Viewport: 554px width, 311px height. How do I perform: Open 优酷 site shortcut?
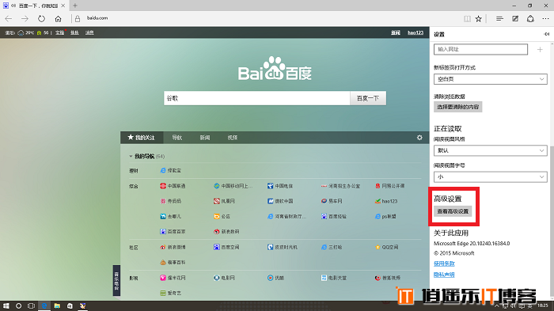click(x=276, y=278)
